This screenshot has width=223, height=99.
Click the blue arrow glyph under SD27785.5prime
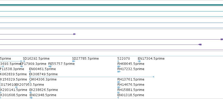(x=74, y=61)
